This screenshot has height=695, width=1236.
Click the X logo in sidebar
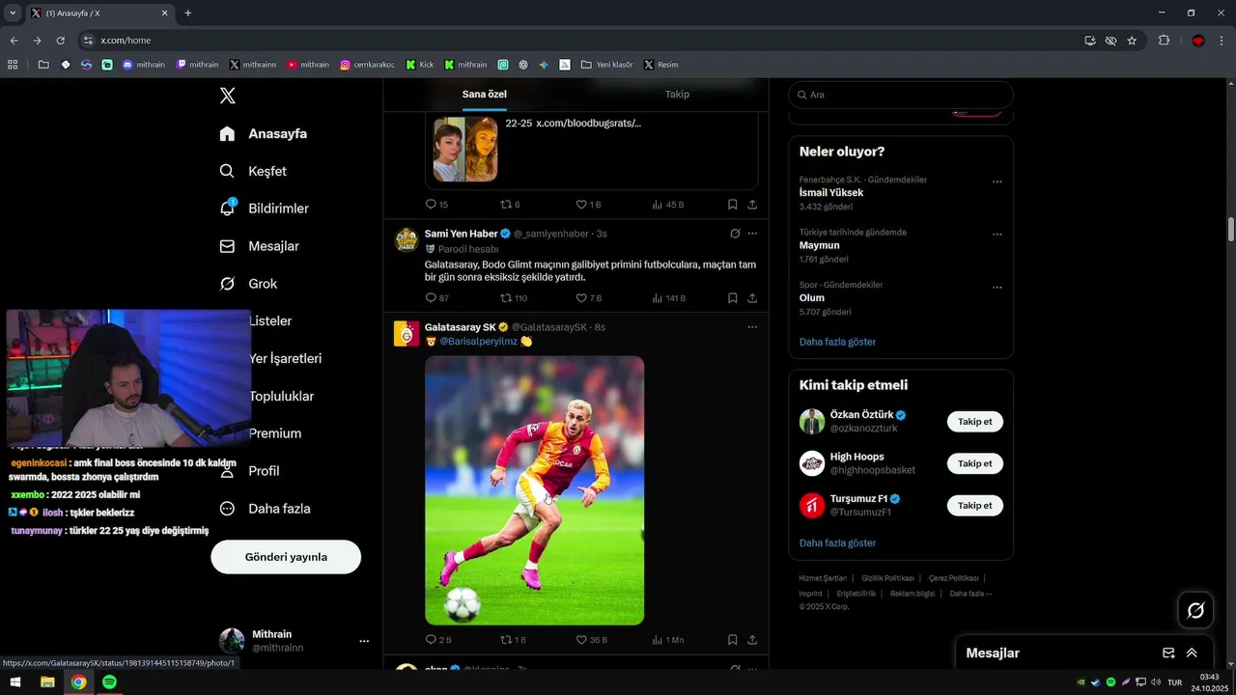click(227, 96)
